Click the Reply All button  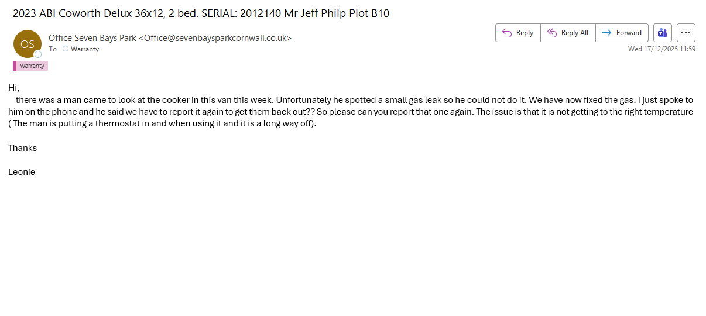568,33
